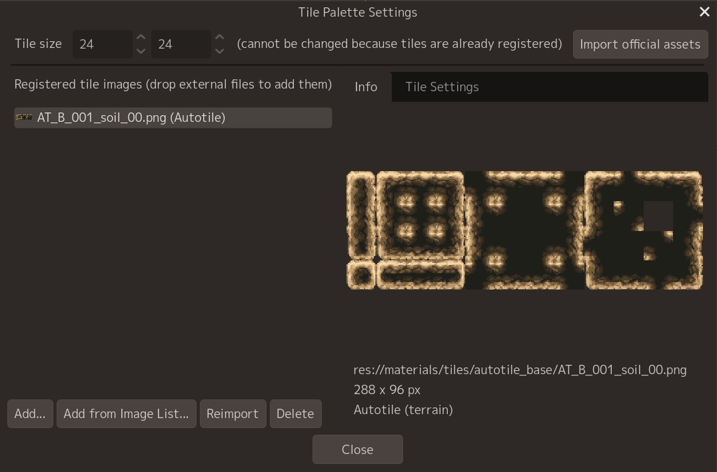
Task: Click the Autotile (terrain) type label
Action: [x=403, y=410]
